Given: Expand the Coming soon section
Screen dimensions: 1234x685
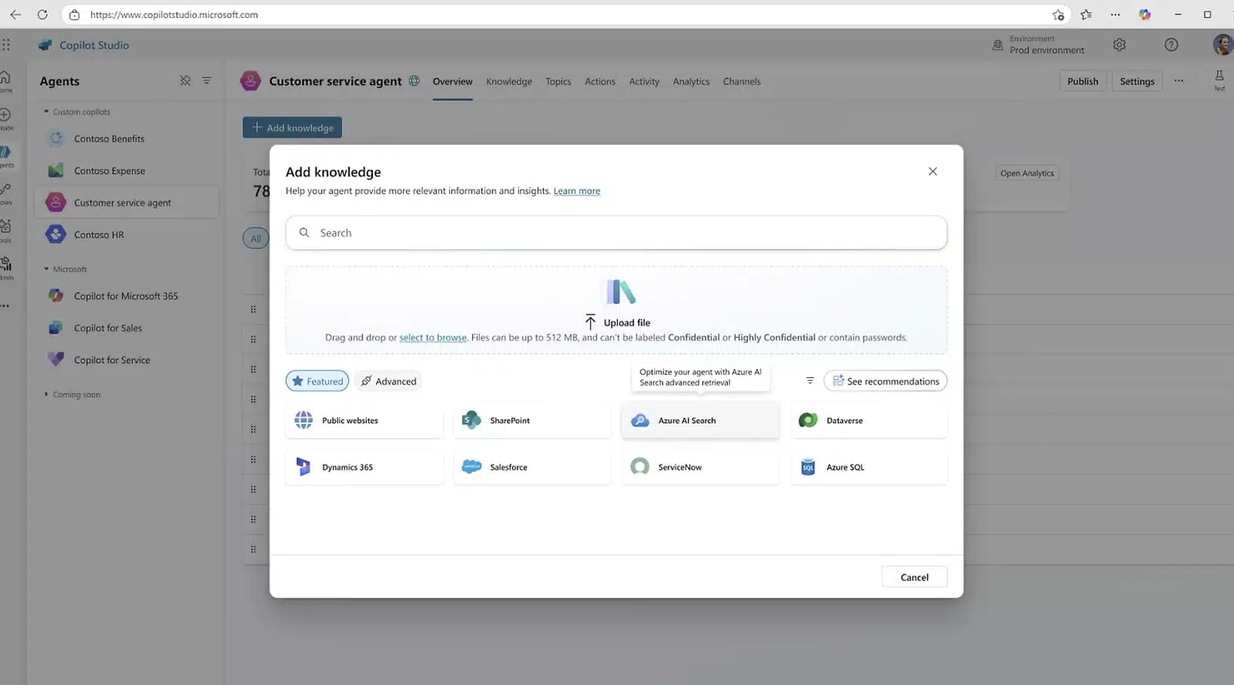Looking at the screenshot, I should 46,394.
